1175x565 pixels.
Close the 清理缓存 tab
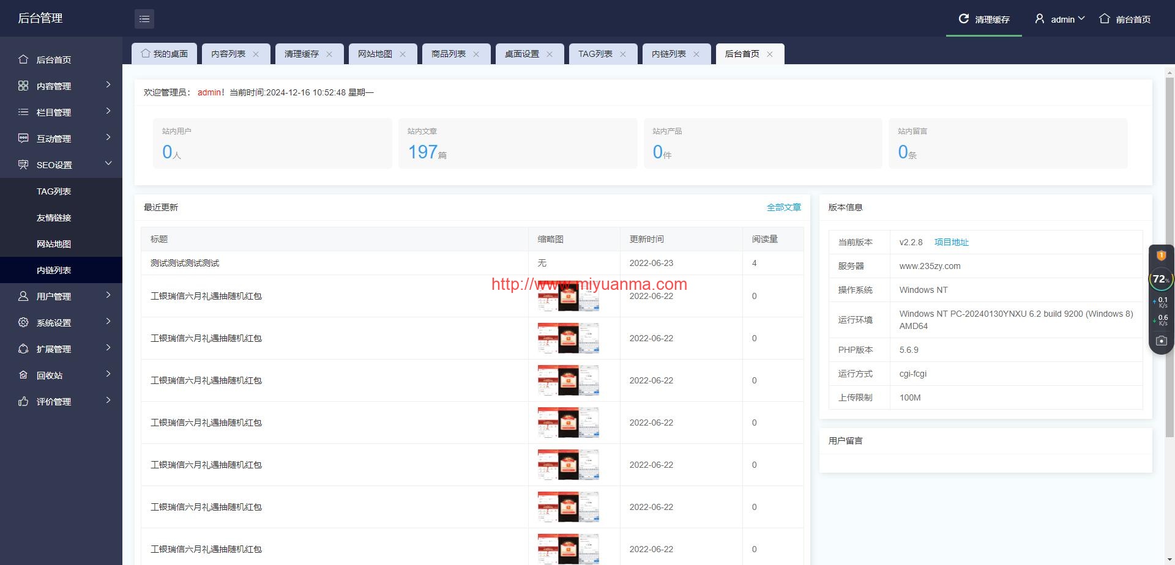329,54
